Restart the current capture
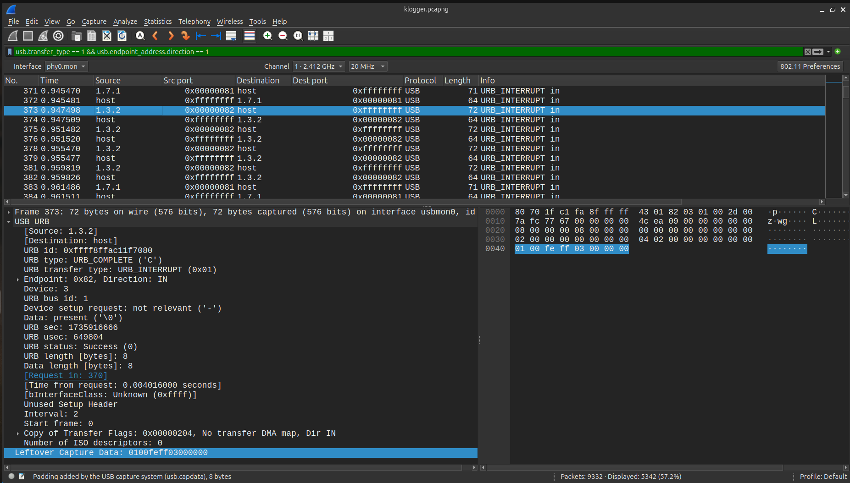 [x=43, y=36]
